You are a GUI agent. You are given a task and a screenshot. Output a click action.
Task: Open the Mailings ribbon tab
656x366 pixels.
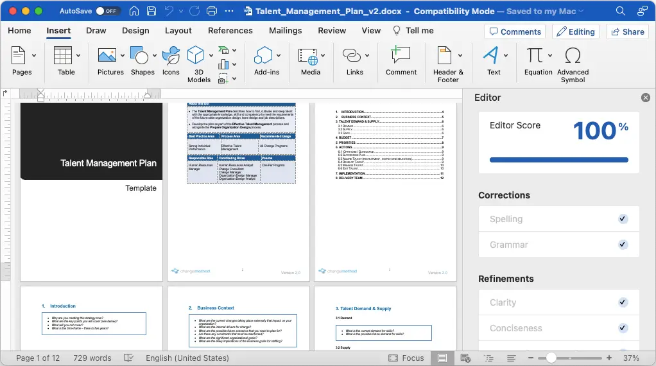coord(286,31)
